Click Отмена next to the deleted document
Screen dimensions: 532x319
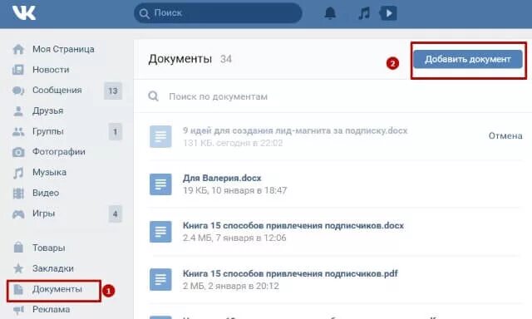pyautogui.click(x=505, y=136)
